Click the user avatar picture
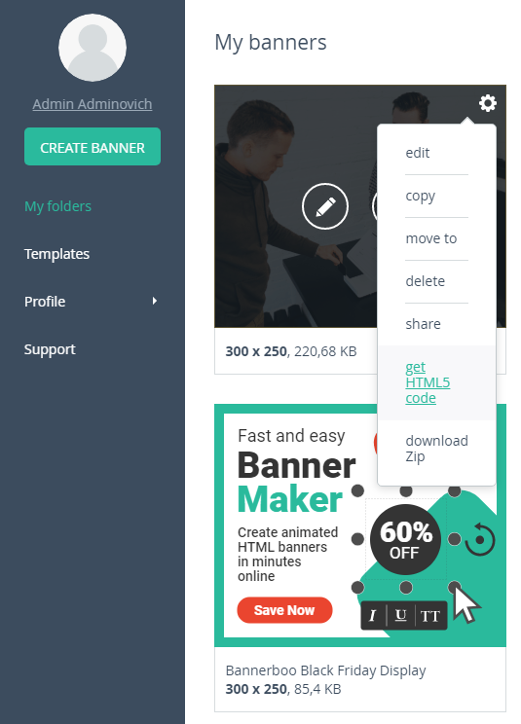Screen dimensions: 521x724 (93, 48)
